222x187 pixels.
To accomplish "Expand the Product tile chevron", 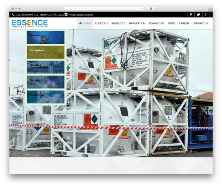I will 60,35.
